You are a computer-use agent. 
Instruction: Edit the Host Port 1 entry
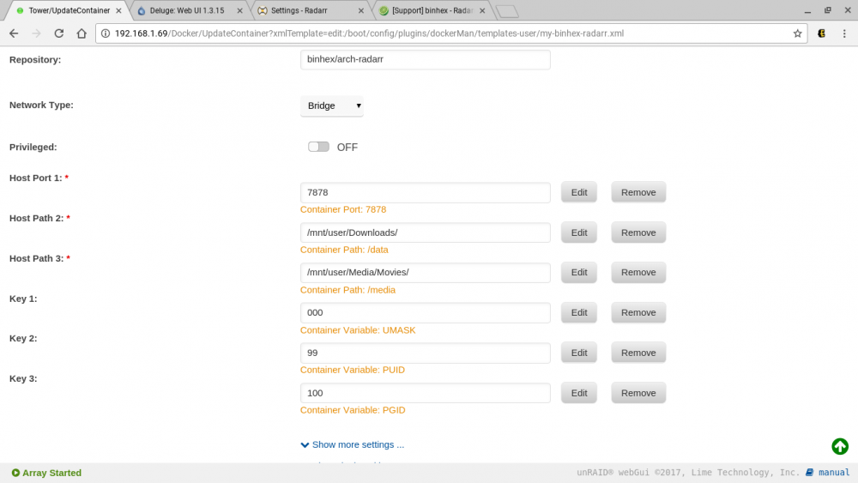(x=579, y=192)
